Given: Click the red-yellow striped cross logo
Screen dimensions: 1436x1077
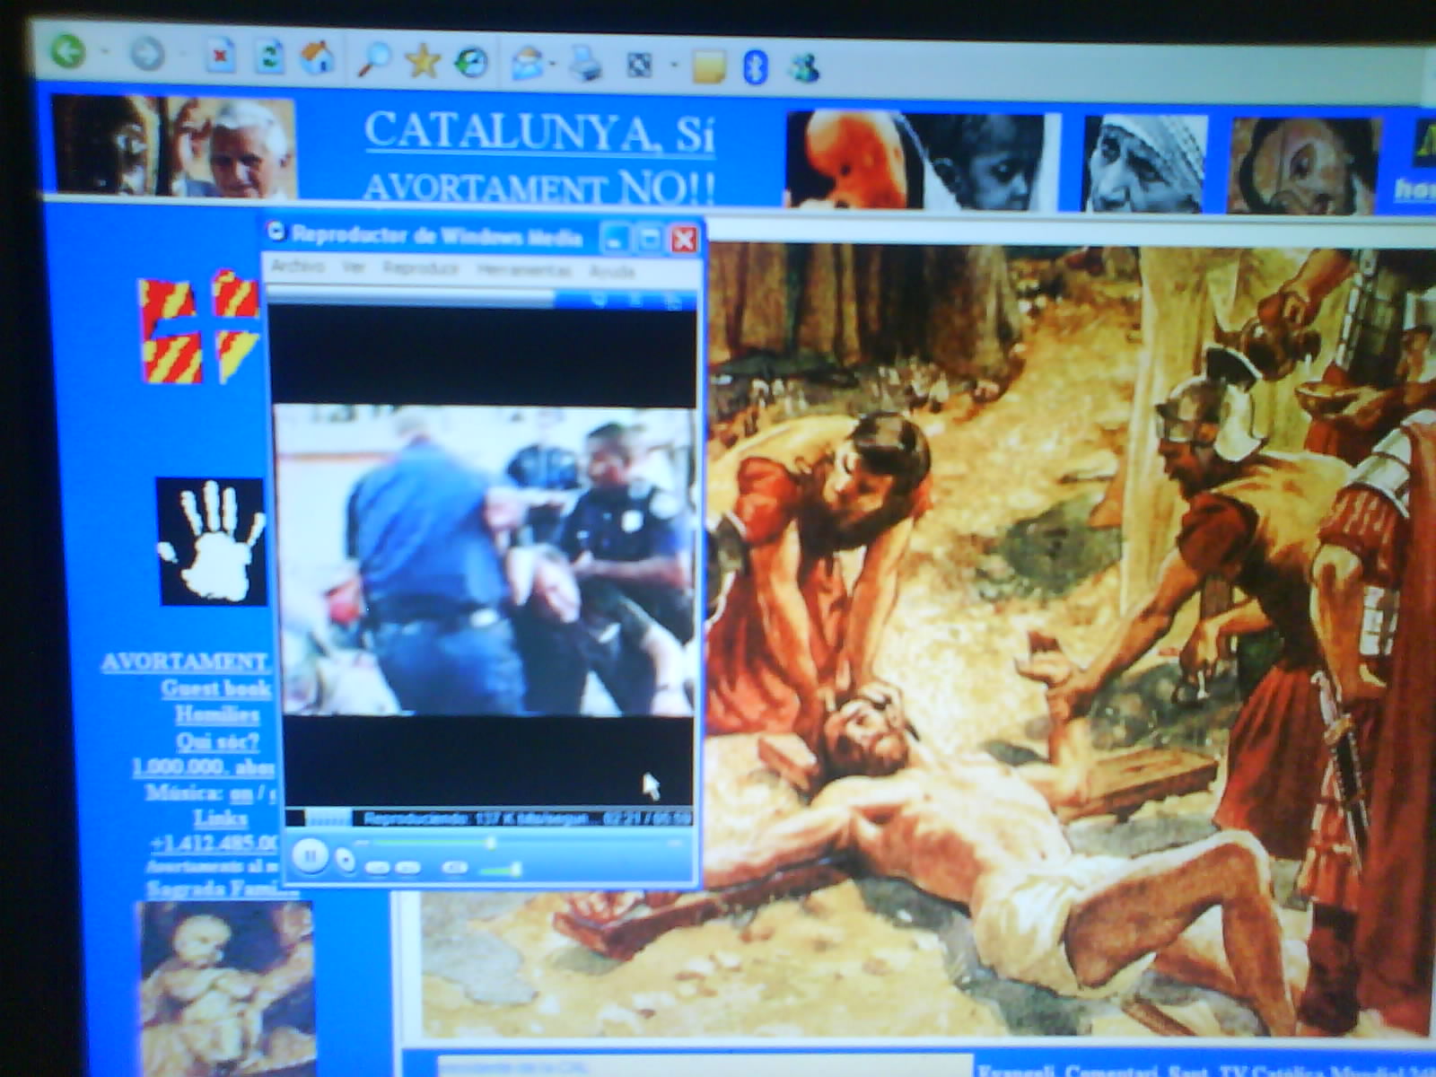Looking at the screenshot, I should pyautogui.click(x=199, y=328).
